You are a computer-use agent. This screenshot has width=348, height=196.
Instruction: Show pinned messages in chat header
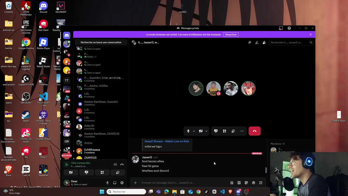[x=250, y=42]
